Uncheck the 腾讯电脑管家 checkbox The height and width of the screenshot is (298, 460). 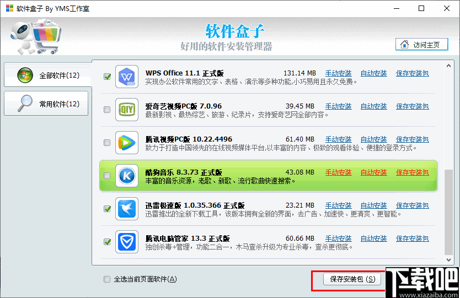tap(107, 242)
